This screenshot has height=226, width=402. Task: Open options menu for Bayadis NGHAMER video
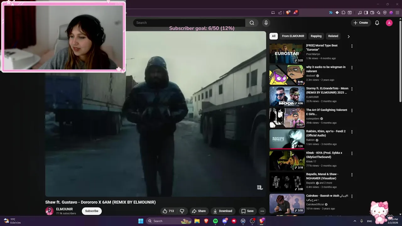point(352,175)
